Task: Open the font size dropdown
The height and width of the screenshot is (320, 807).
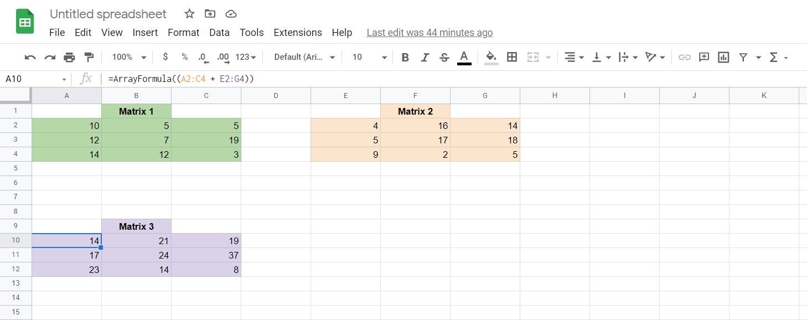Action: 368,57
